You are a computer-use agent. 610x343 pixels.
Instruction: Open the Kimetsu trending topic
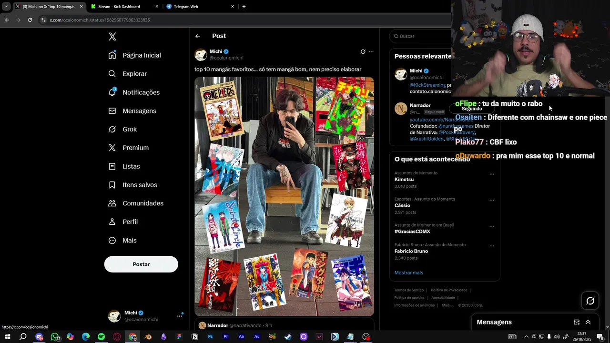[x=404, y=180]
